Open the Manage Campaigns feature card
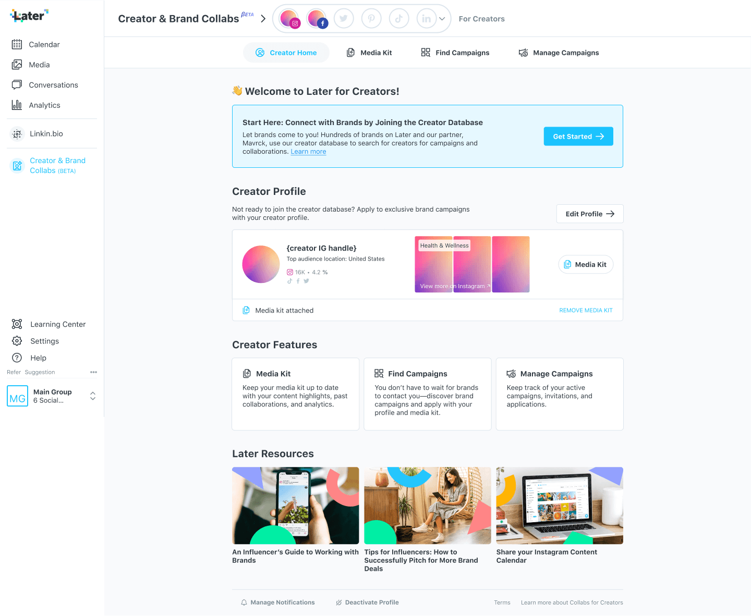 pos(560,394)
